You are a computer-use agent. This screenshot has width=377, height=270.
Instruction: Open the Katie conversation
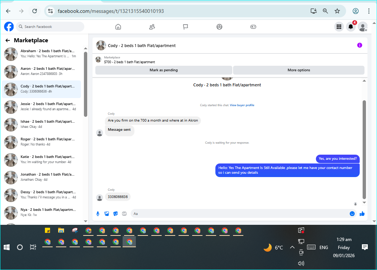(x=41, y=160)
